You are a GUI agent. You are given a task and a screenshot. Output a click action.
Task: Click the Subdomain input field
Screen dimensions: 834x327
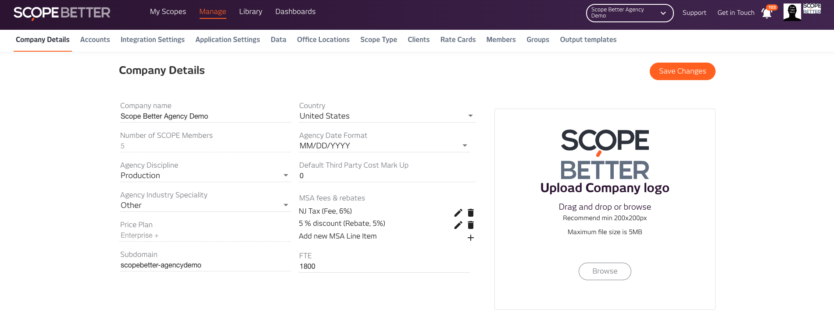(x=205, y=265)
